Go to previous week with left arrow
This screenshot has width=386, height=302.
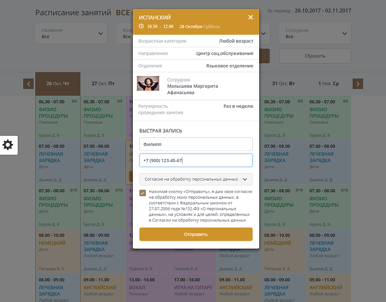pyautogui.click(x=29, y=84)
